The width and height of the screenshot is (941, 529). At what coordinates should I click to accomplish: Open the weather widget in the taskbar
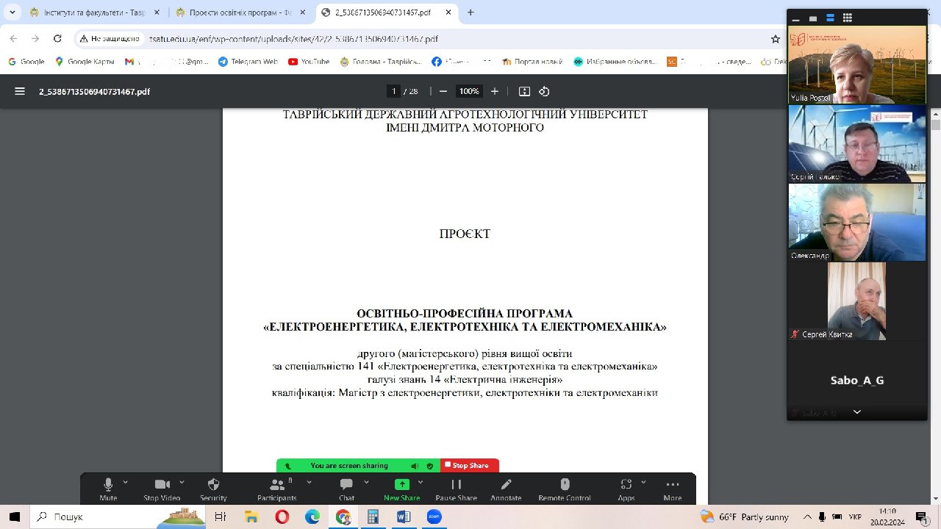pyautogui.click(x=745, y=517)
